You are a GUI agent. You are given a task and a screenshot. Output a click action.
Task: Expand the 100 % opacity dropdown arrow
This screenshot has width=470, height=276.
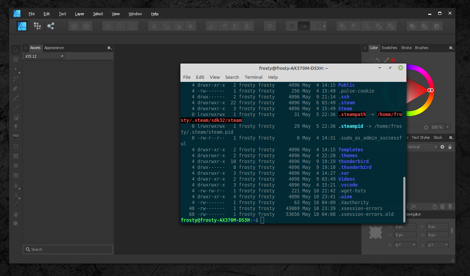(448, 127)
